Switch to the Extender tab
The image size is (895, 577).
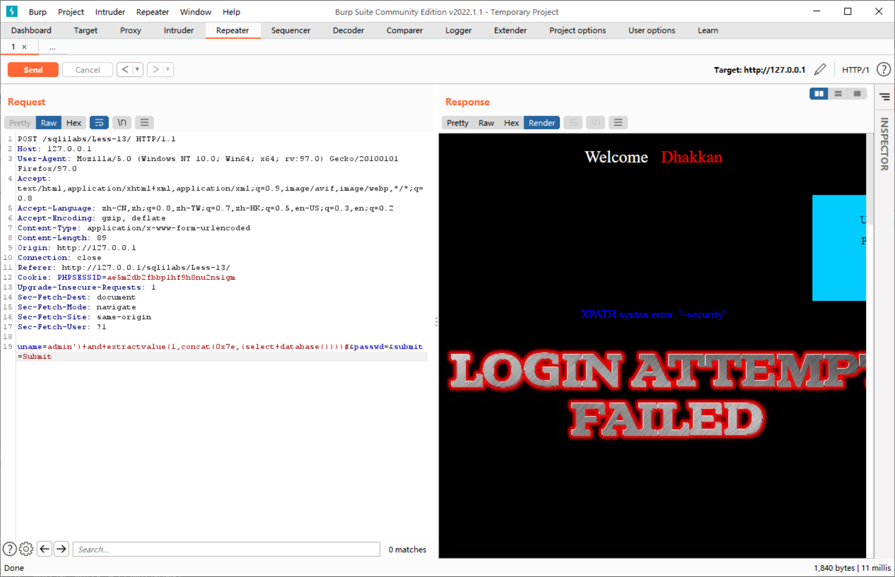510,31
